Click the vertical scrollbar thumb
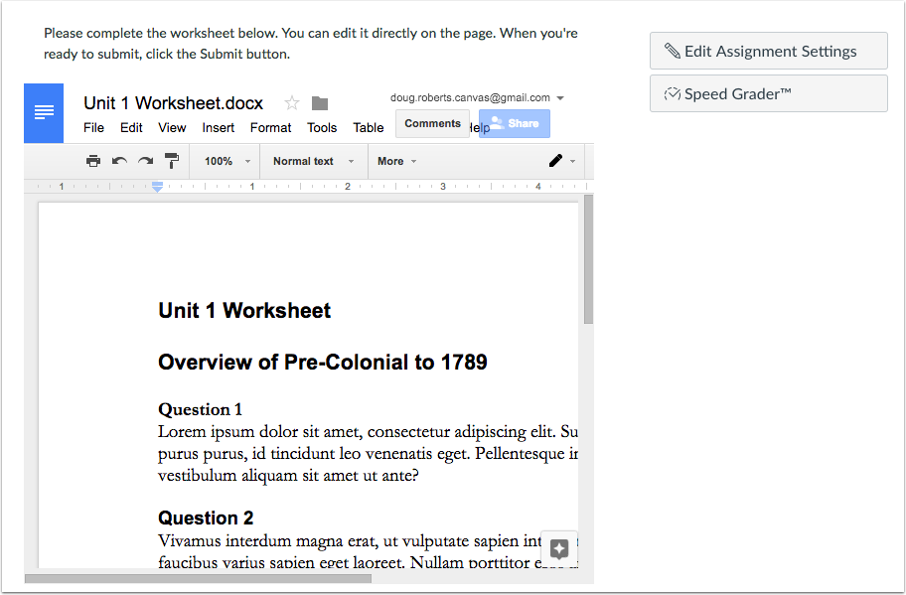The height and width of the screenshot is (595, 906). pyautogui.click(x=589, y=260)
